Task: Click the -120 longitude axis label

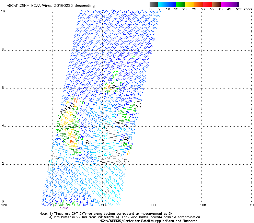Action: 3,205
